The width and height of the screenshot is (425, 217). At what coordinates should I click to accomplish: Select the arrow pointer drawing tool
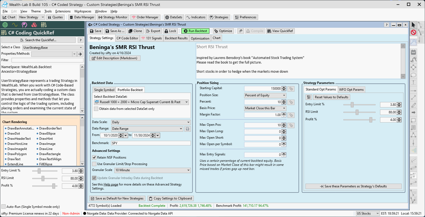pyautogui.click(x=413, y=25)
